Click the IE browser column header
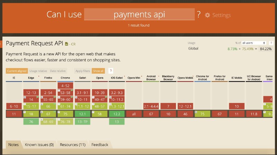The width and height of the screenshot is (277, 155). pyautogui.click(x=14, y=78)
